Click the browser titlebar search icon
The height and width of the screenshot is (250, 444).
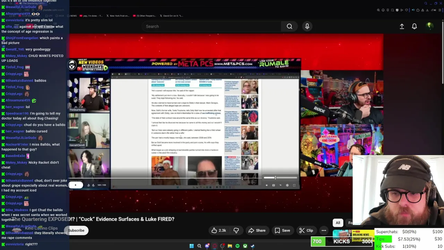click(426, 3)
